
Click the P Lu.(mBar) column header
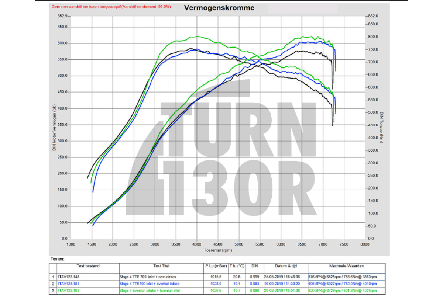pos(214,266)
